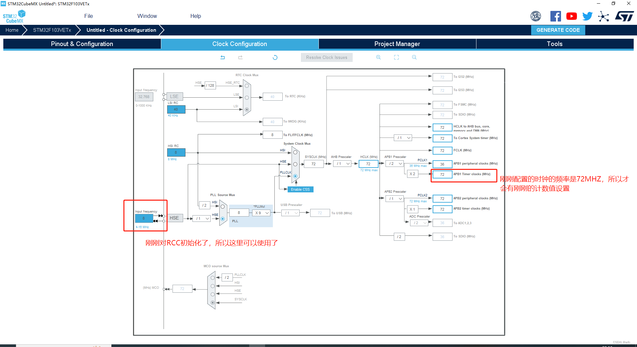Open the Twitter bird icon link
The height and width of the screenshot is (347, 637).
588,16
